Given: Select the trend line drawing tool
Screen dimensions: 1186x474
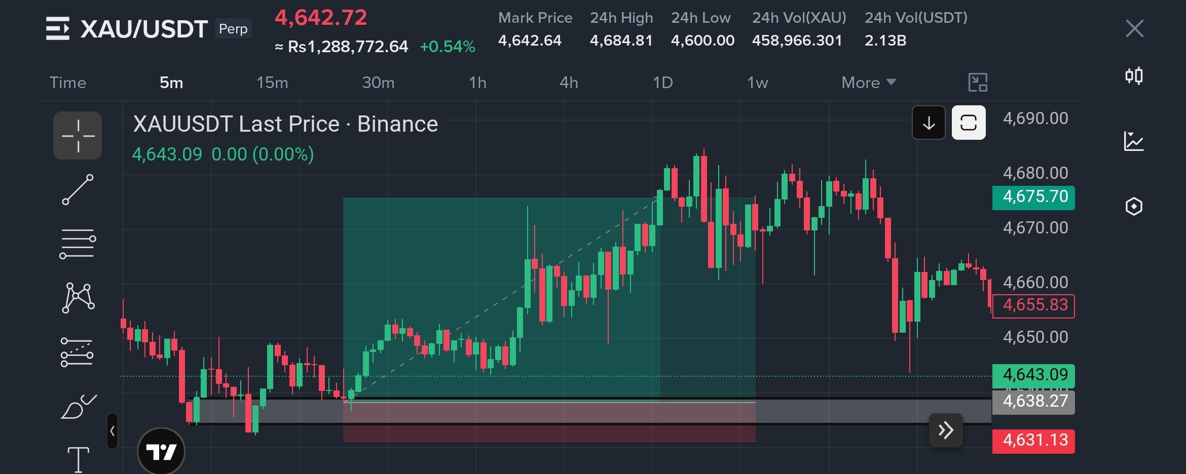Looking at the screenshot, I should [x=78, y=190].
